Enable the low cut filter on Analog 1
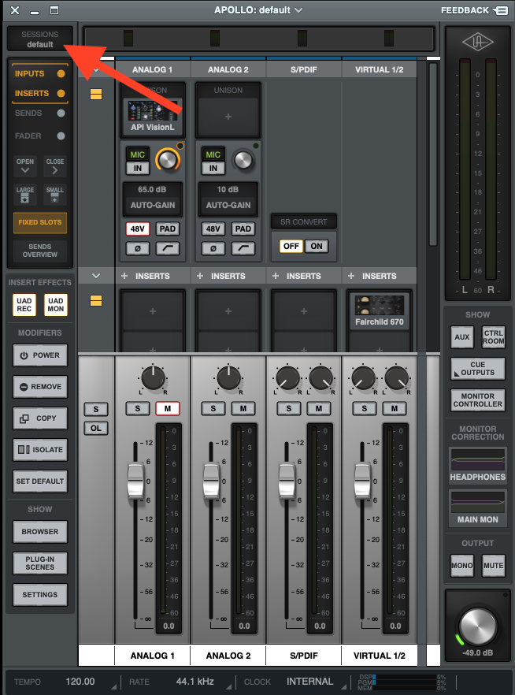515x695 pixels. tap(168, 248)
